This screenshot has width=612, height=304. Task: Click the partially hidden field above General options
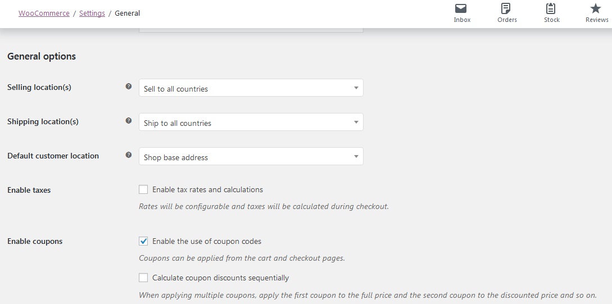tap(251, 30)
